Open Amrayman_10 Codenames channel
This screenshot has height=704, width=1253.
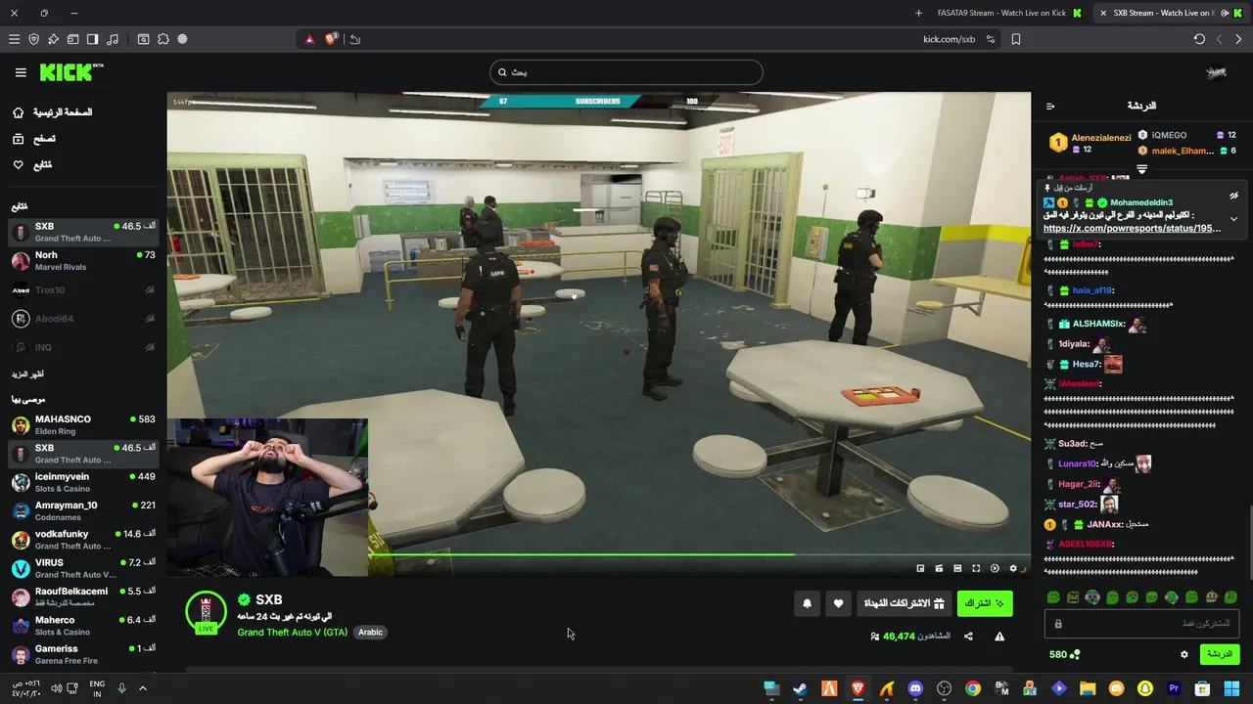[x=83, y=510]
